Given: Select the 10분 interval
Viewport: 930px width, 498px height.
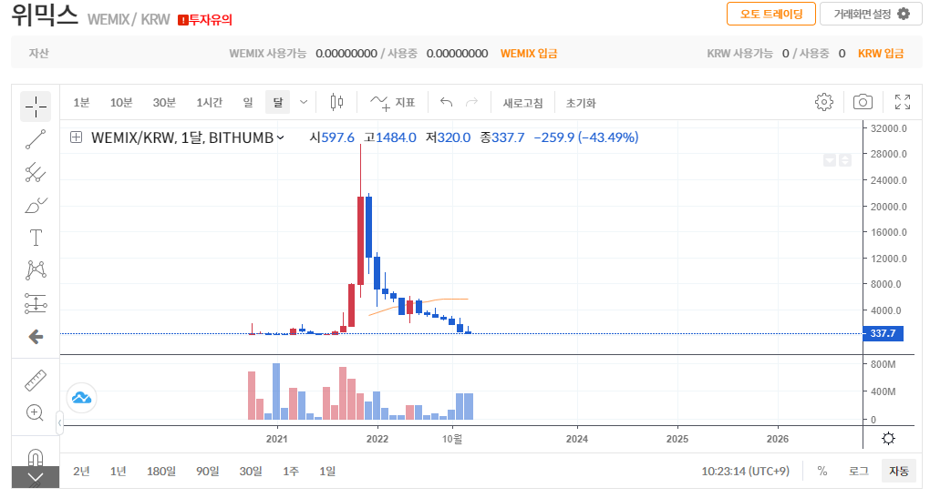Looking at the screenshot, I should pyautogui.click(x=121, y=103).
